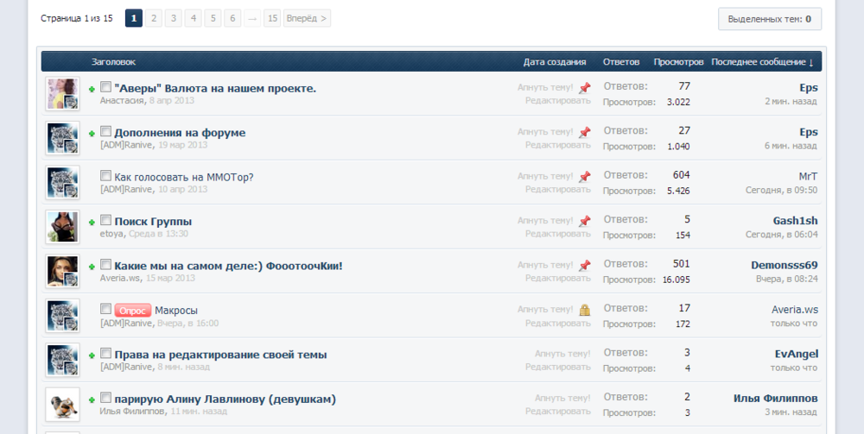Click green plus icon beside Какие мы на самом деле
The width and height of the screenshot is (864, 434).
click(x=92, y=266)
